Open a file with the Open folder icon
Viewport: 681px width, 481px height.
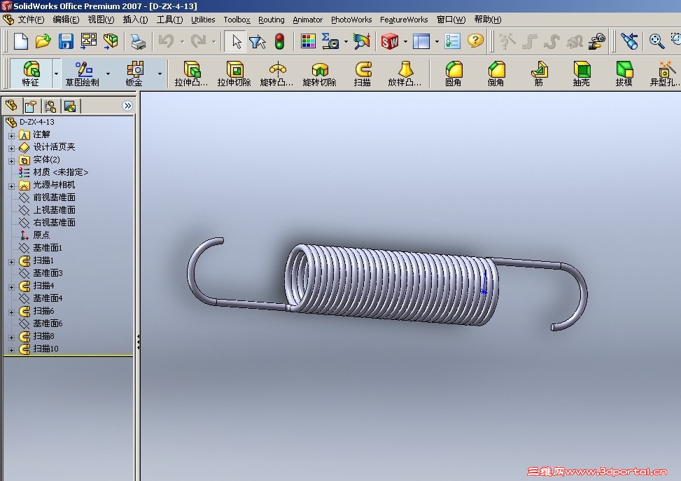tap(43, 42)
